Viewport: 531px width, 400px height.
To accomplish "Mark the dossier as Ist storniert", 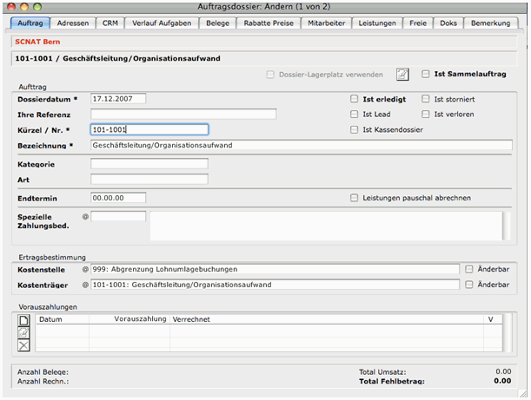I will 426,99.
